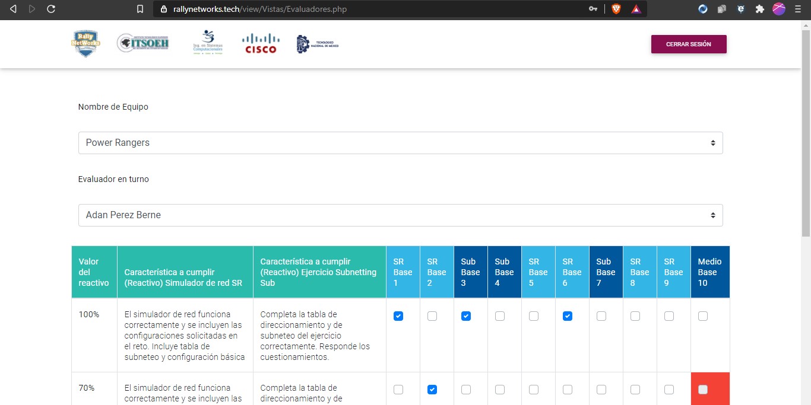Click the Cisco logo

[261, 44]
